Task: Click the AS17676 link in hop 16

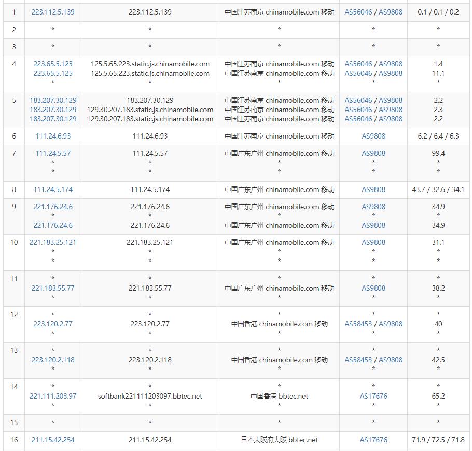Action: (373, 440)
